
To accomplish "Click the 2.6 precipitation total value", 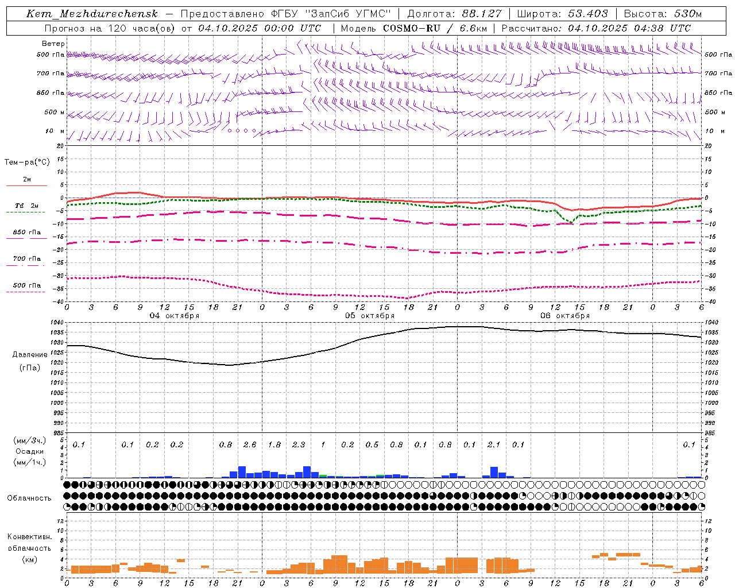I will (250, 445).
